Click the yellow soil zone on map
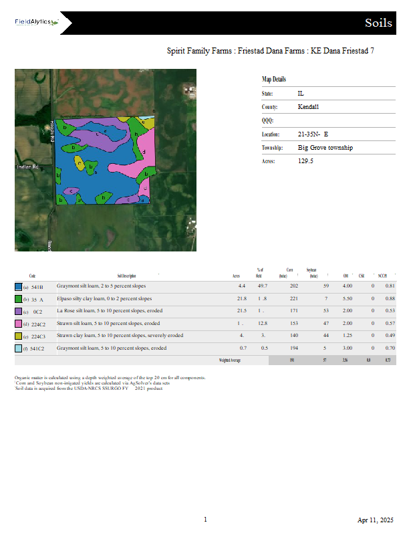 tap(80, 165)
